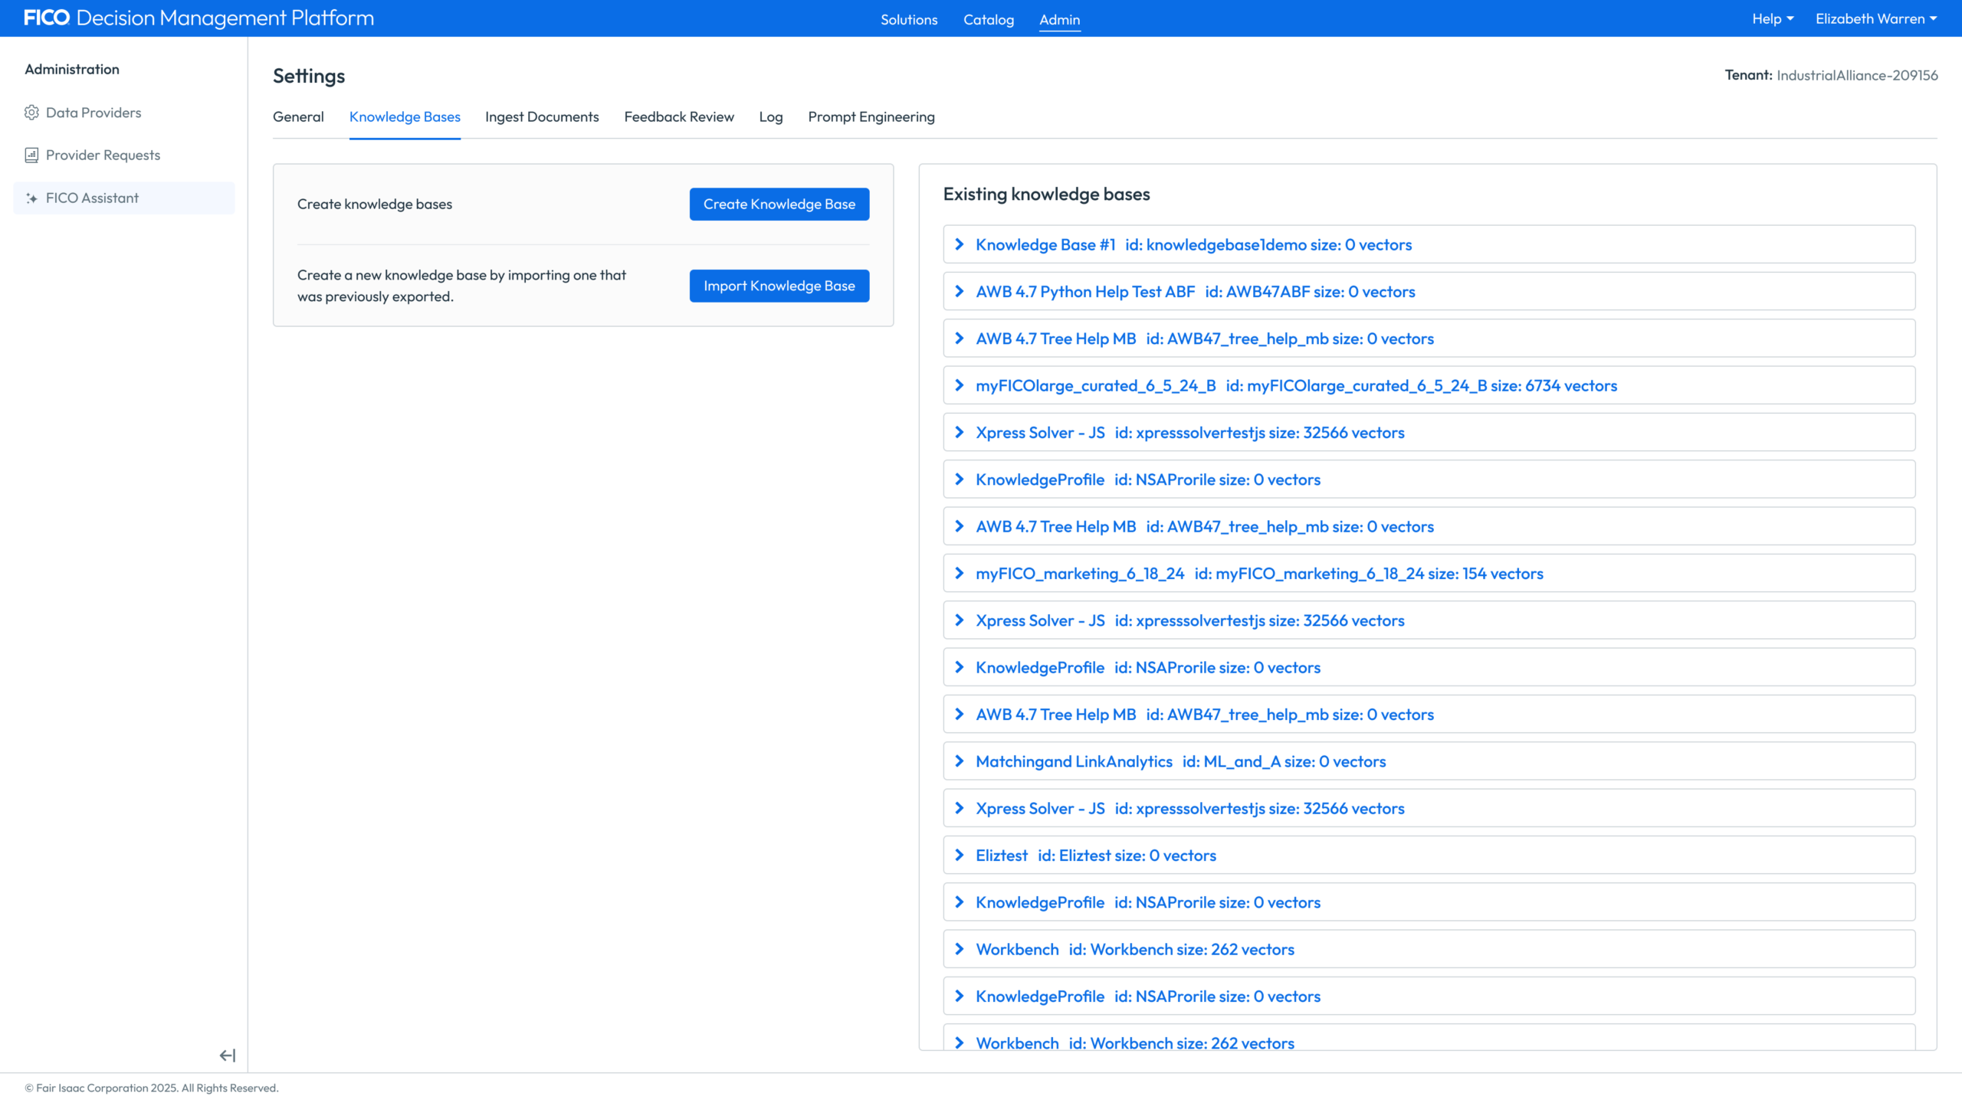Open Provider Requests report icon
The image size is (1962, 1103).
coord(31,155)
